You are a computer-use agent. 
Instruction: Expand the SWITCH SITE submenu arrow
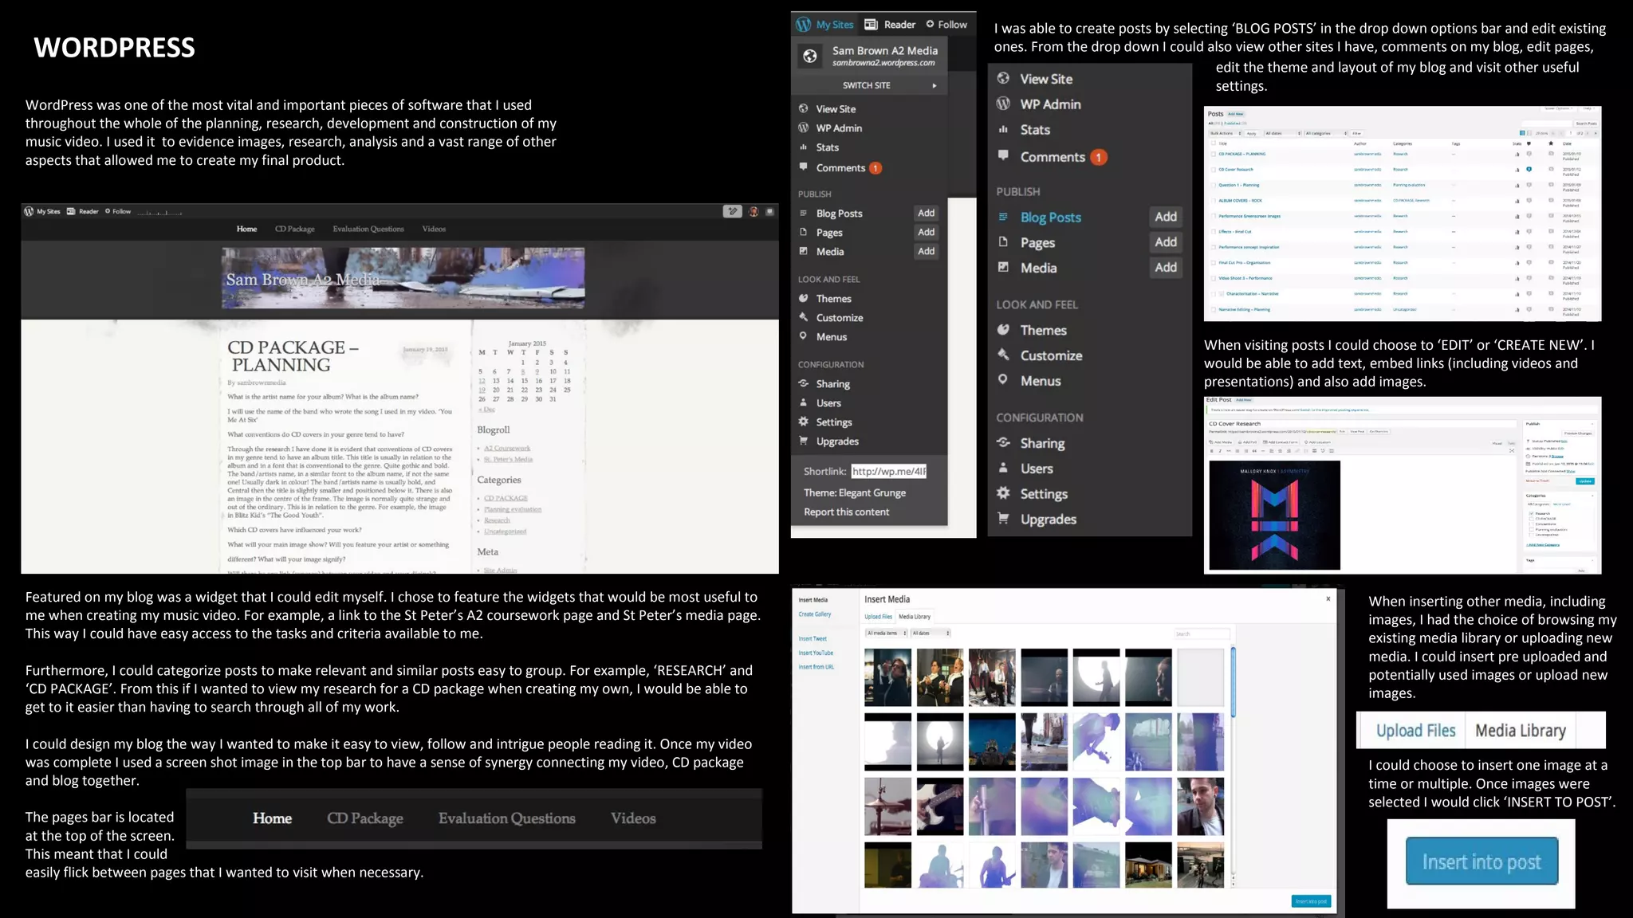click(935, 85)
